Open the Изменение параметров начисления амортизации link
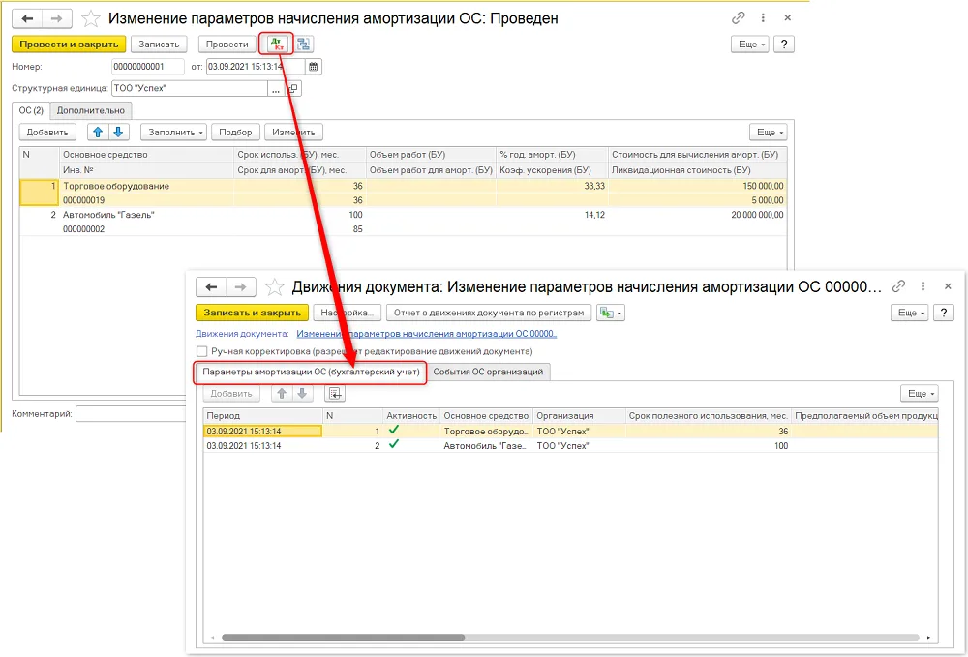The height and width of the screenshot is (657, 968). pos(427,334)
